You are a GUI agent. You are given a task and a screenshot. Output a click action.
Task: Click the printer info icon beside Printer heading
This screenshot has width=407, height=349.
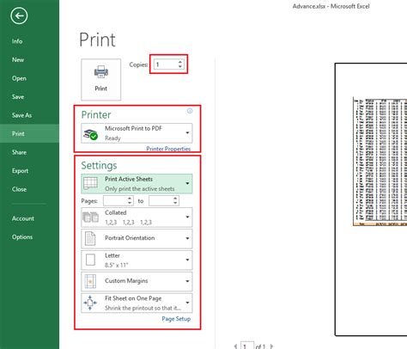190,111
